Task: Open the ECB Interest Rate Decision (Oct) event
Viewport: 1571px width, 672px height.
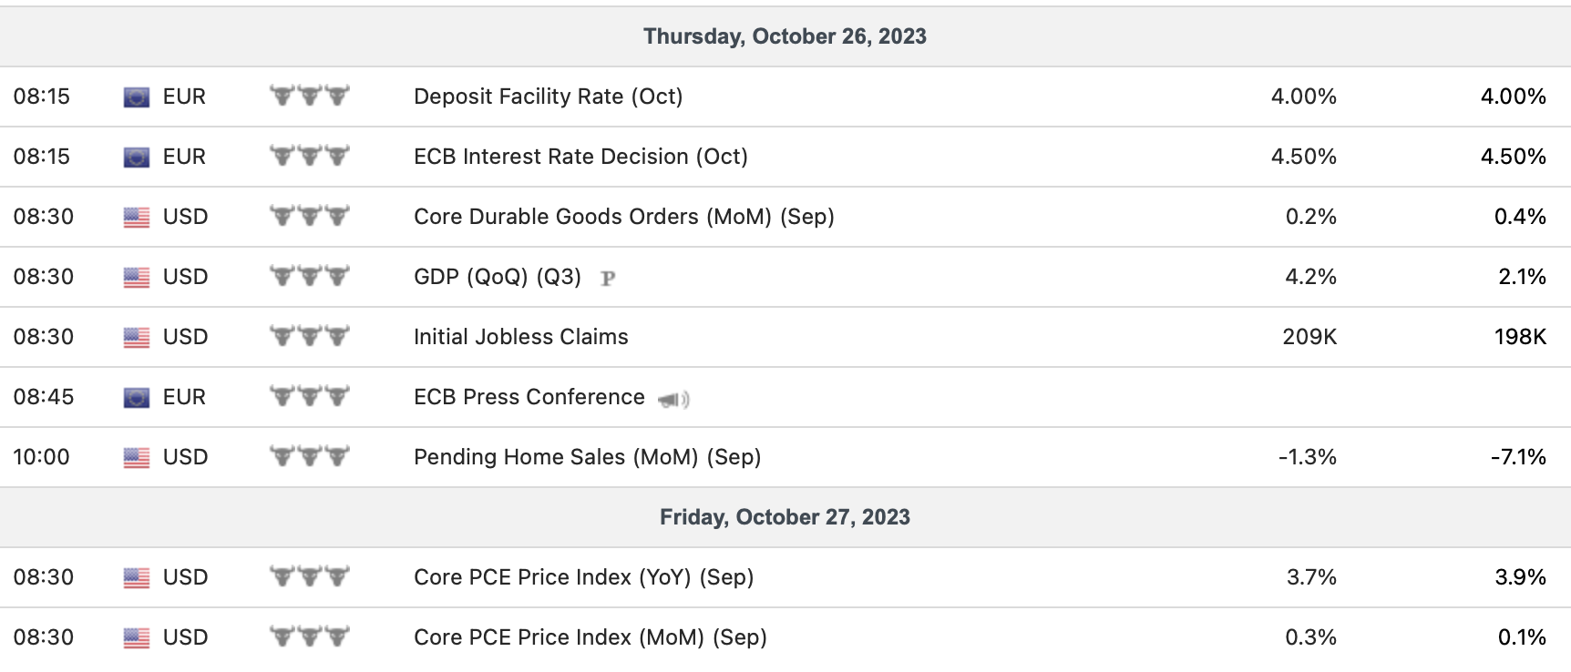Action: coord(580,157)
